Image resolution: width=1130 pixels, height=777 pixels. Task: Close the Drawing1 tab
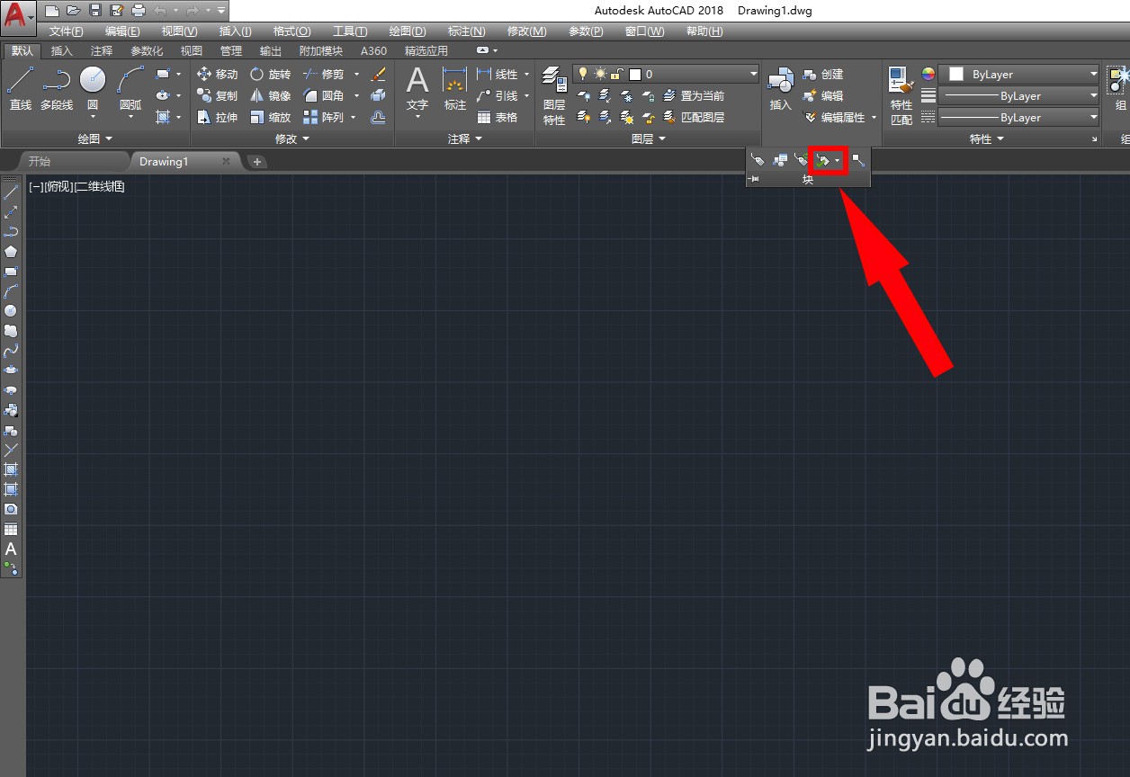[226, 162]
